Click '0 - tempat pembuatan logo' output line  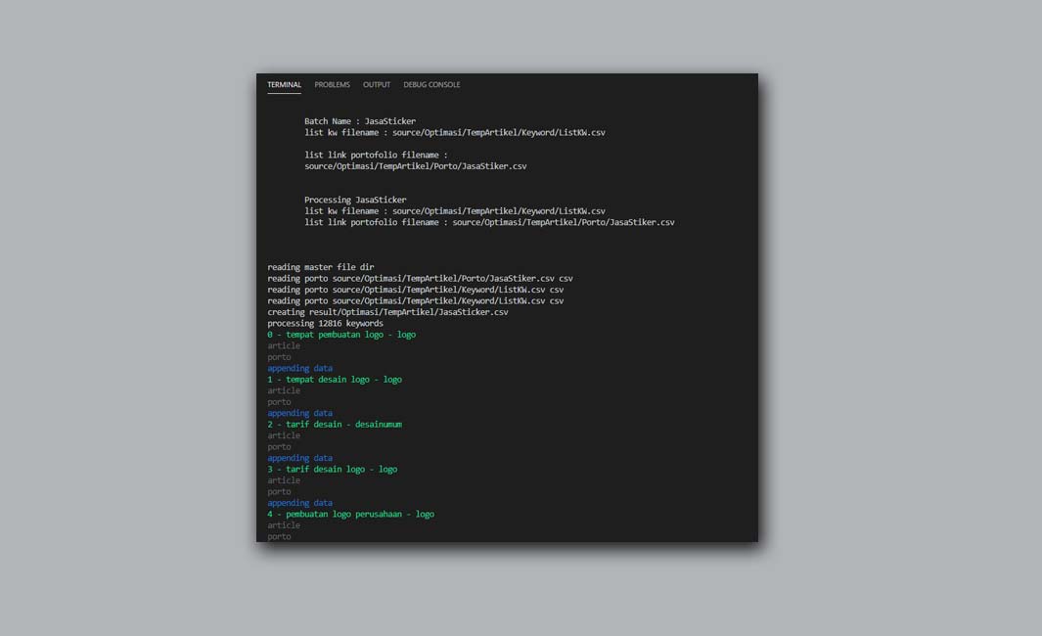click(341, 335)
